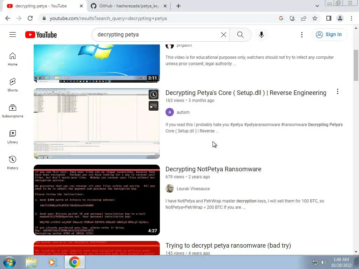
Task: Start voice search with microphone
Action: tap(262, 35)
